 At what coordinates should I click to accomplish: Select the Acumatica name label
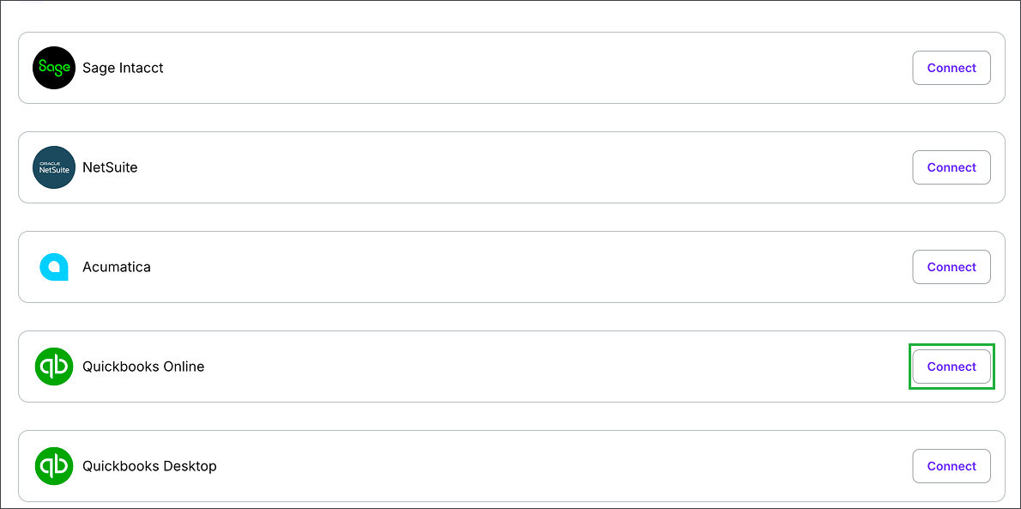(117, 267)
